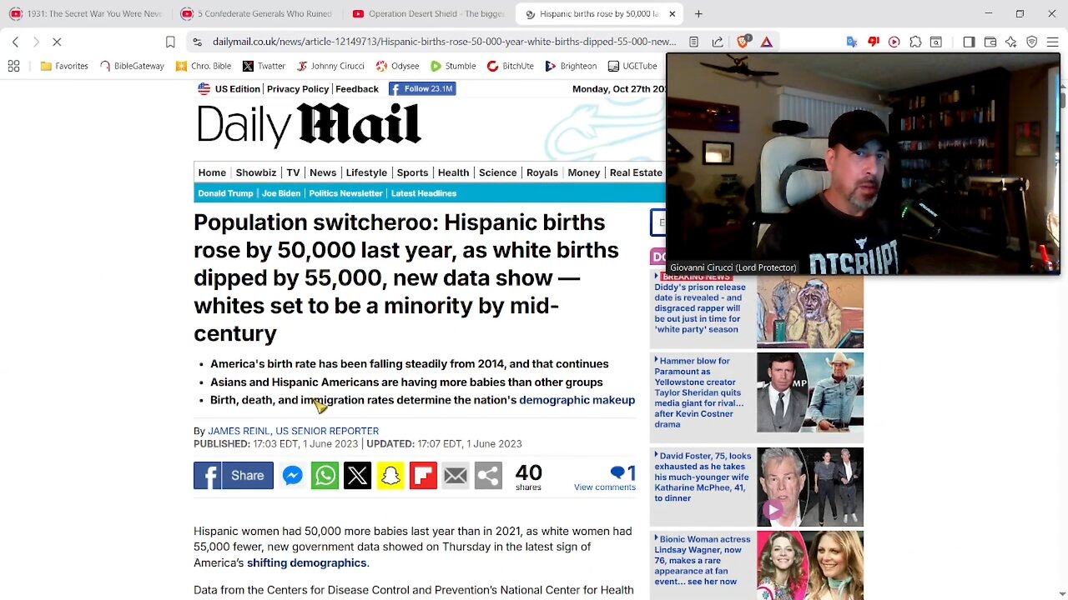Share the article on Facebook
The height and width of the screenshot is (600, 1068).
point(234,475)
